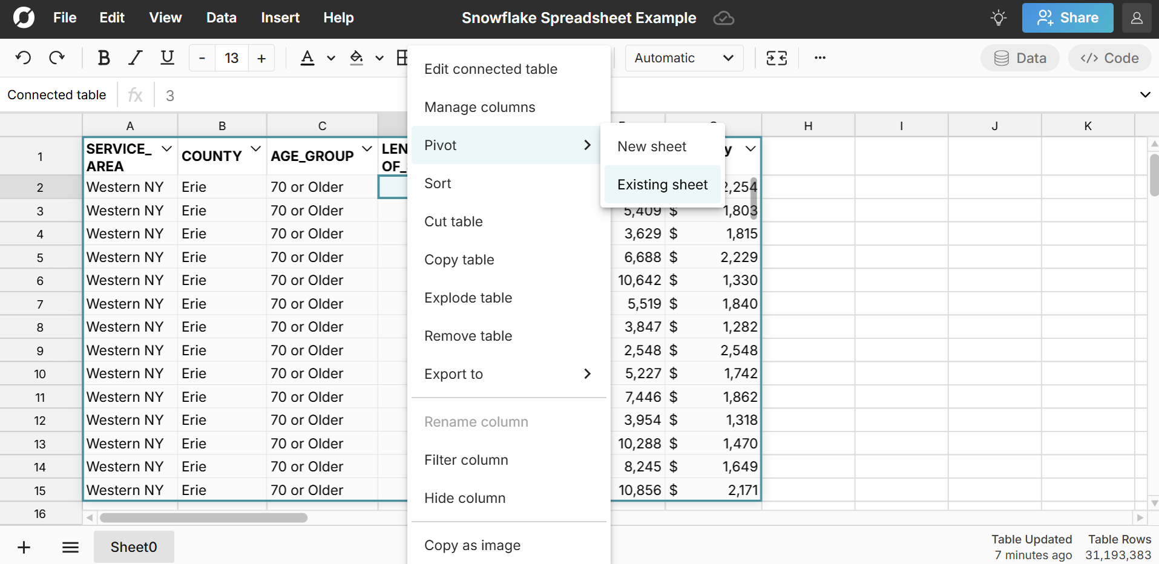Screen dimensions: 1159x564
Task: Apply underline formatting
Action: [166, 57]
